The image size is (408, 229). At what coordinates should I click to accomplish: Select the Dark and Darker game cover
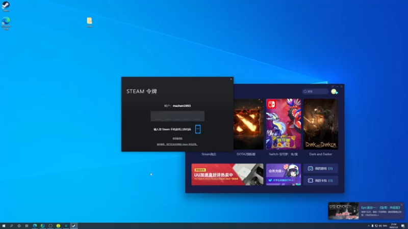tap(321, 124)
